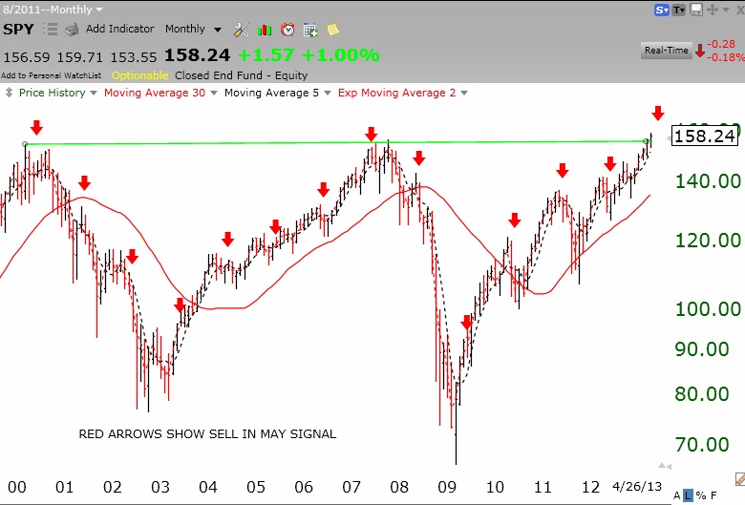Click the floppy disk save icon
The height and width of the screenshot is (505, 745).
point(696,10)
